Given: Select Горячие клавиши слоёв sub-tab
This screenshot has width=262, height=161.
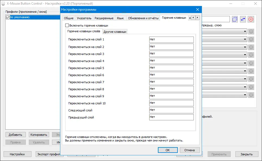Looking at the screenshot, I should coord(84,31).
